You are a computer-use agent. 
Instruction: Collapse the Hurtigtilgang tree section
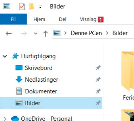[5, 56]
